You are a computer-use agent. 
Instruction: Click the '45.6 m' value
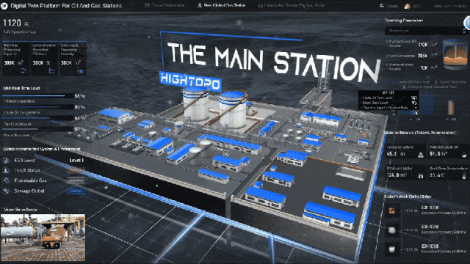point(396,154)
